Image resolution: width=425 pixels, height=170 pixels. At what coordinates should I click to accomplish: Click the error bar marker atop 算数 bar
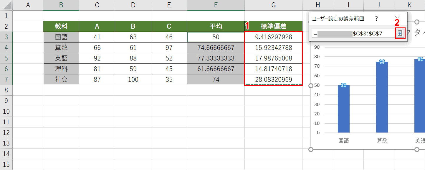(x=382, y=62)
